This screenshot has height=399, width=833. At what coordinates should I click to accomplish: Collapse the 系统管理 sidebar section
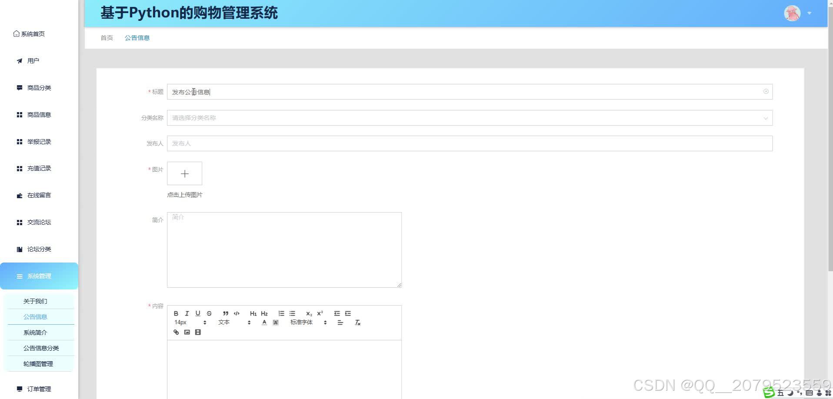(39, 276)
